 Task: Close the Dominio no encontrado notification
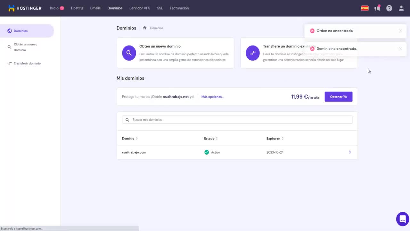click(400, 49)
